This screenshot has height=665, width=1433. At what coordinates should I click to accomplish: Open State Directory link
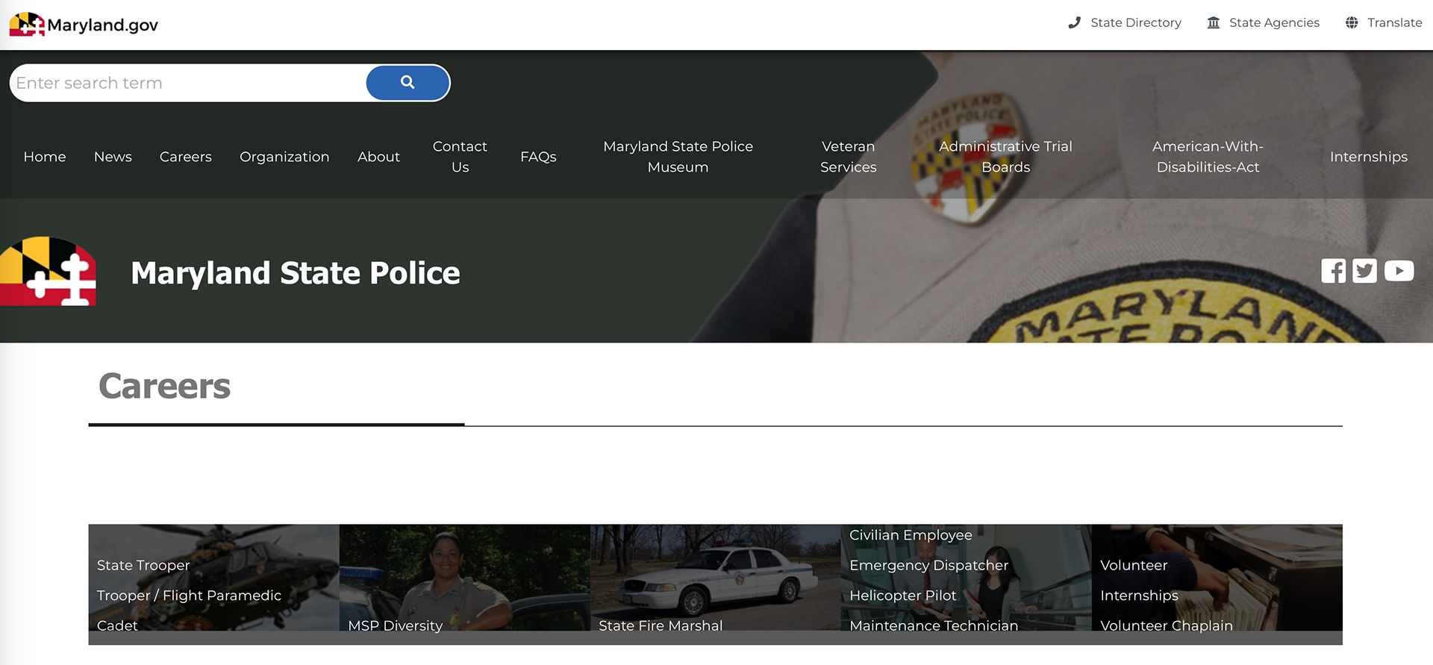pyautogui.click(x=1125, y=22)
